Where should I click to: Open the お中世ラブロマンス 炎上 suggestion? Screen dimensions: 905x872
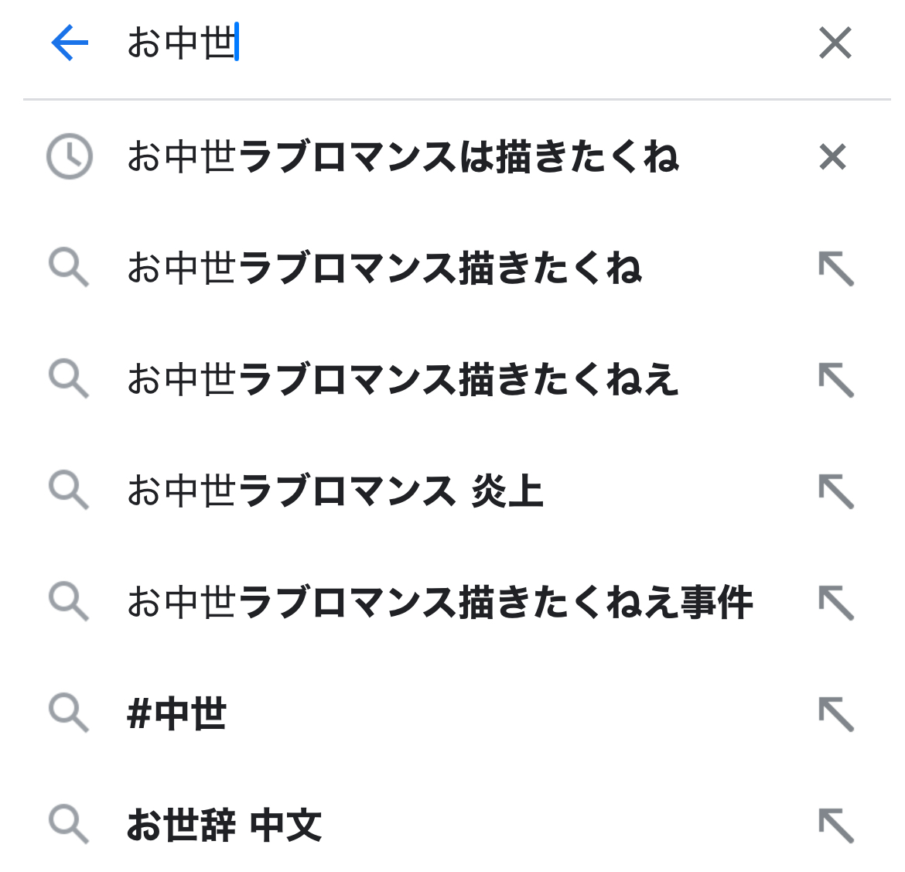point(335,492)
